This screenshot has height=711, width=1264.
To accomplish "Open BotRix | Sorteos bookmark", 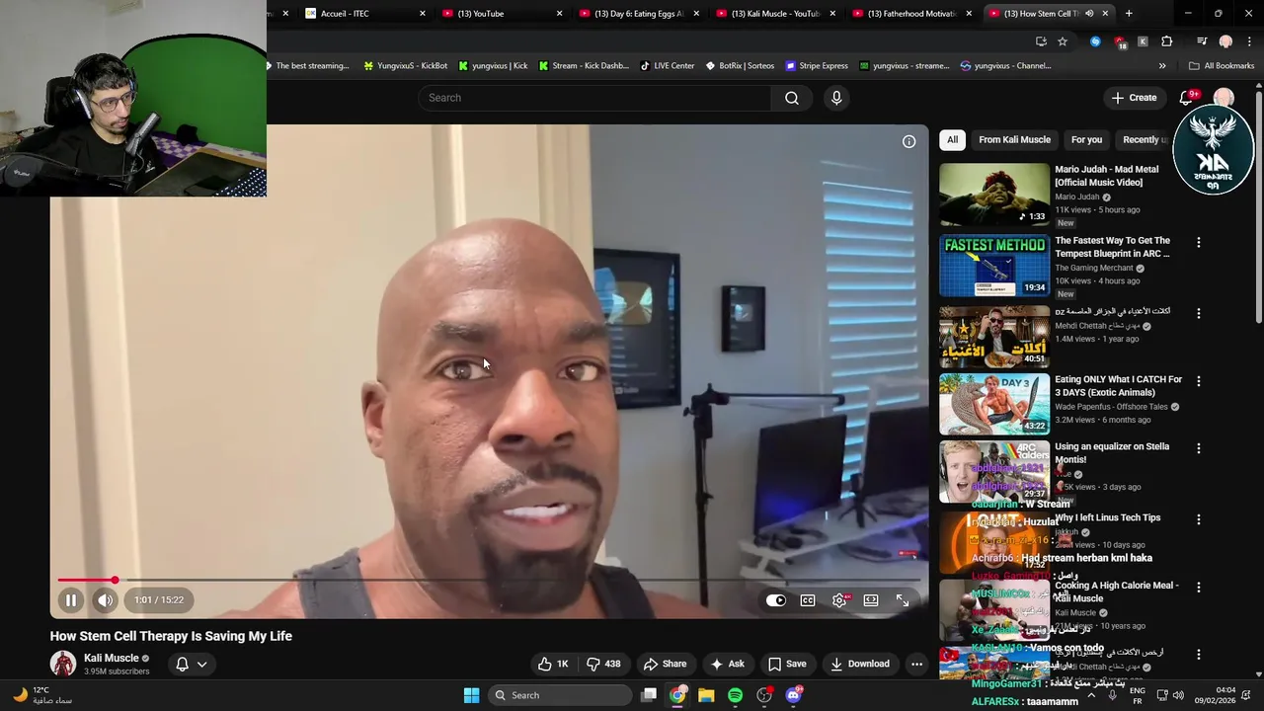I will pos(740,66).
